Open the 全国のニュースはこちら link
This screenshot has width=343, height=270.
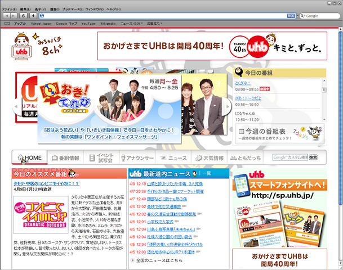point(159,260)
